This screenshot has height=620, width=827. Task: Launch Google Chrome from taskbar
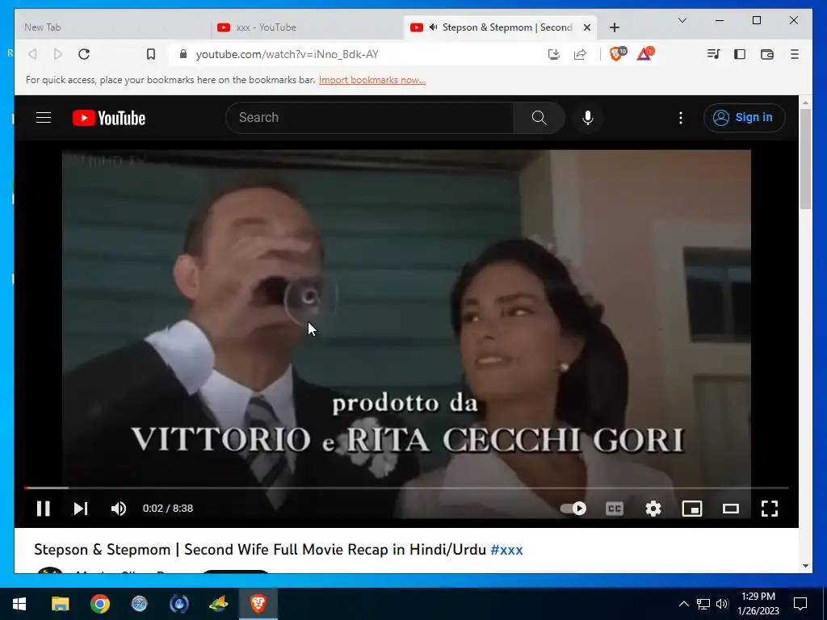coord(99,604)
